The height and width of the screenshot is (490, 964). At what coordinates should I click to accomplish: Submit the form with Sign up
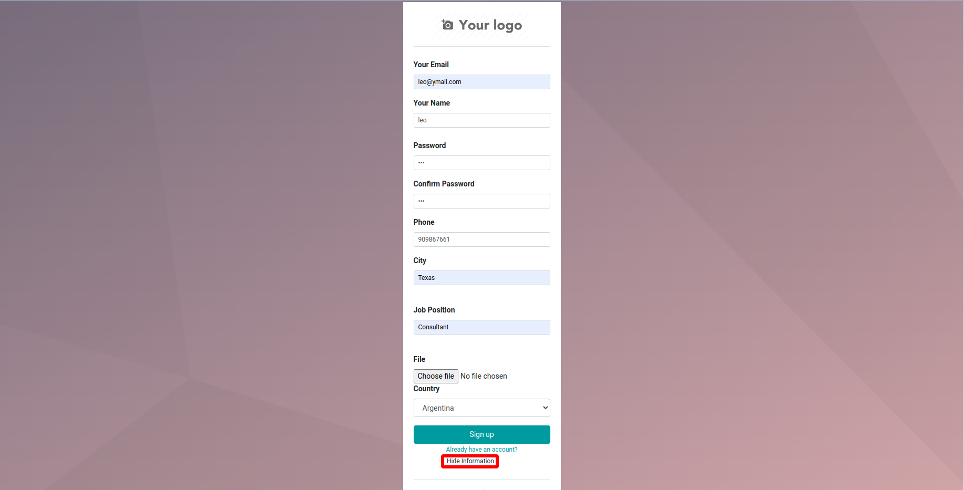pyautogui.click(x=481, y=434)
